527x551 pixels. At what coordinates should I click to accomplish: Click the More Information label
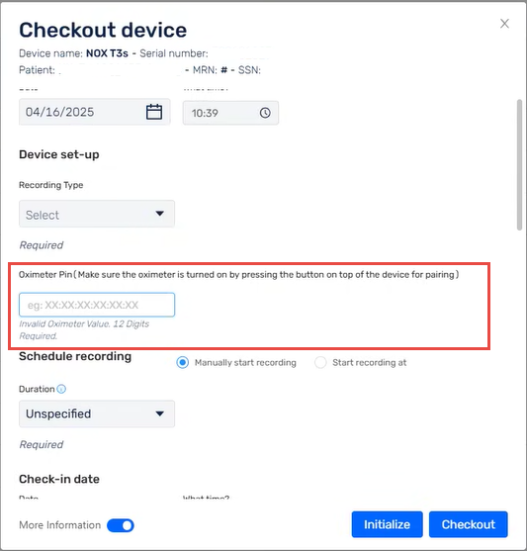(x=59, y=525)
